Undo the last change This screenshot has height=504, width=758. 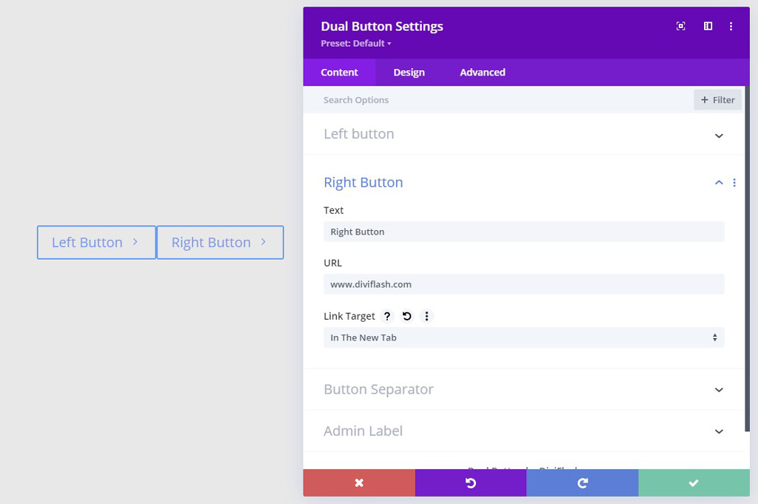471,483
